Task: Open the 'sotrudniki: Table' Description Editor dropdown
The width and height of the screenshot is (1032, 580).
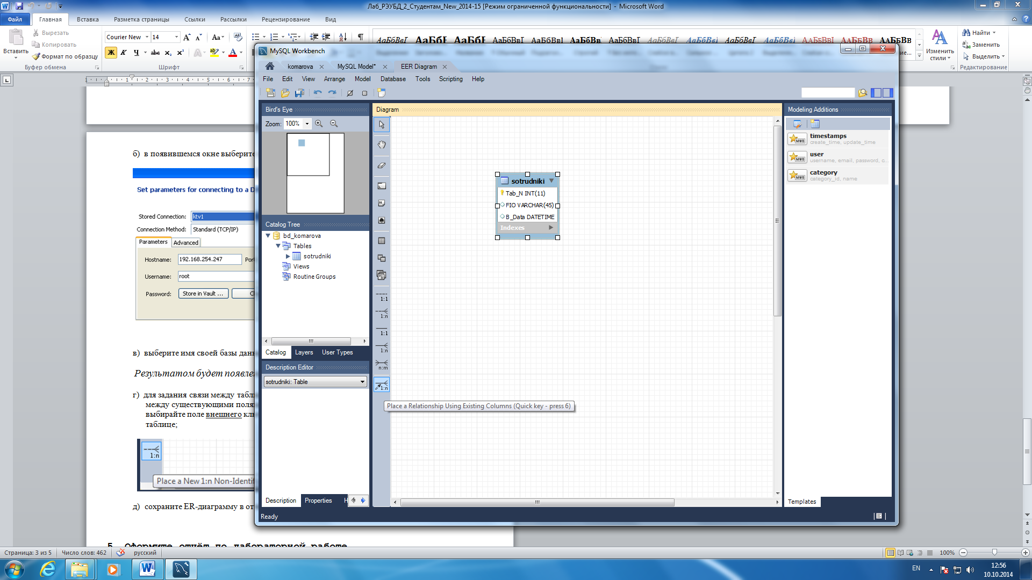Action: 362,382
